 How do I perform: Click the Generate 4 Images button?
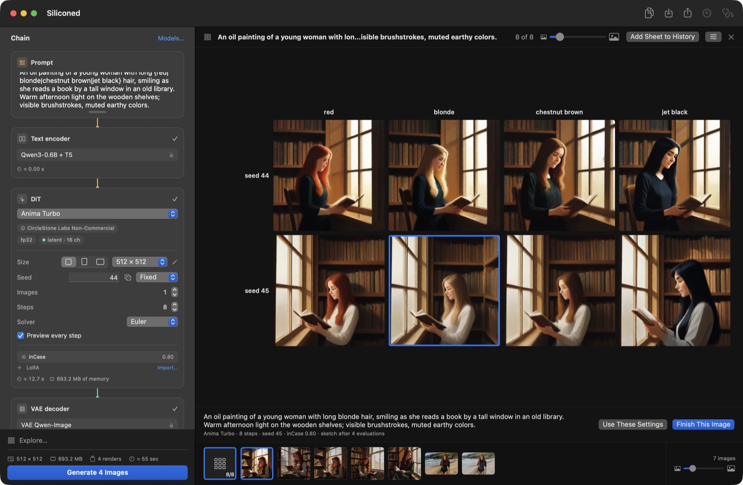(x=98, y=472)
